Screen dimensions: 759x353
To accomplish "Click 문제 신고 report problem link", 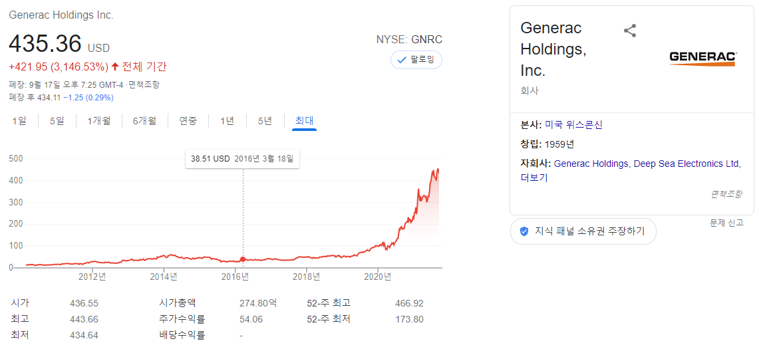I will coord(726,223).
